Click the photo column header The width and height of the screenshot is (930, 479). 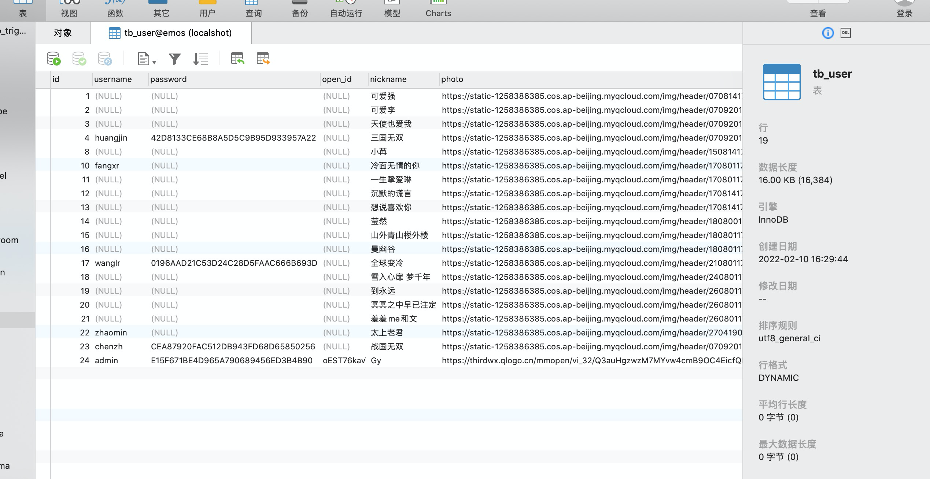(x=591, y=79)
